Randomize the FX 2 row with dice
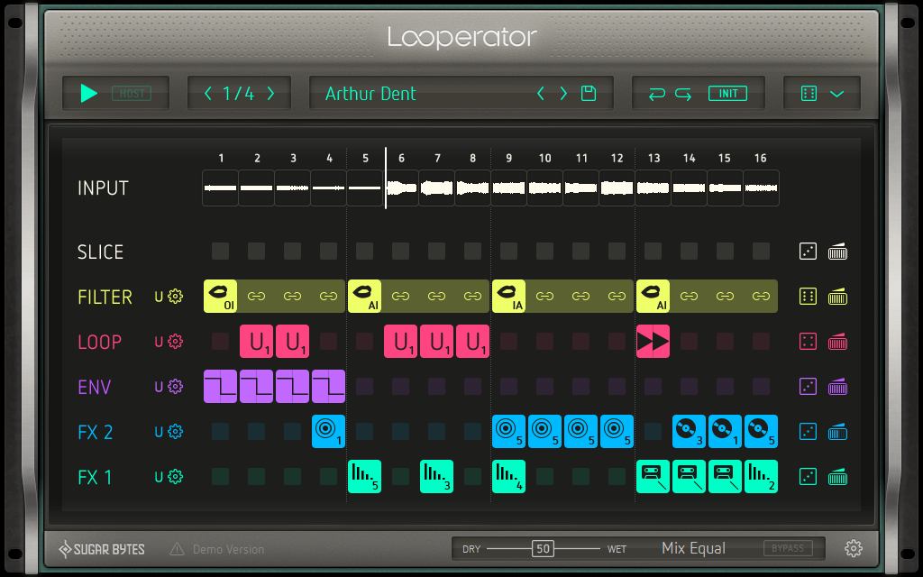 pyautogui.click(x=809, y=432)
